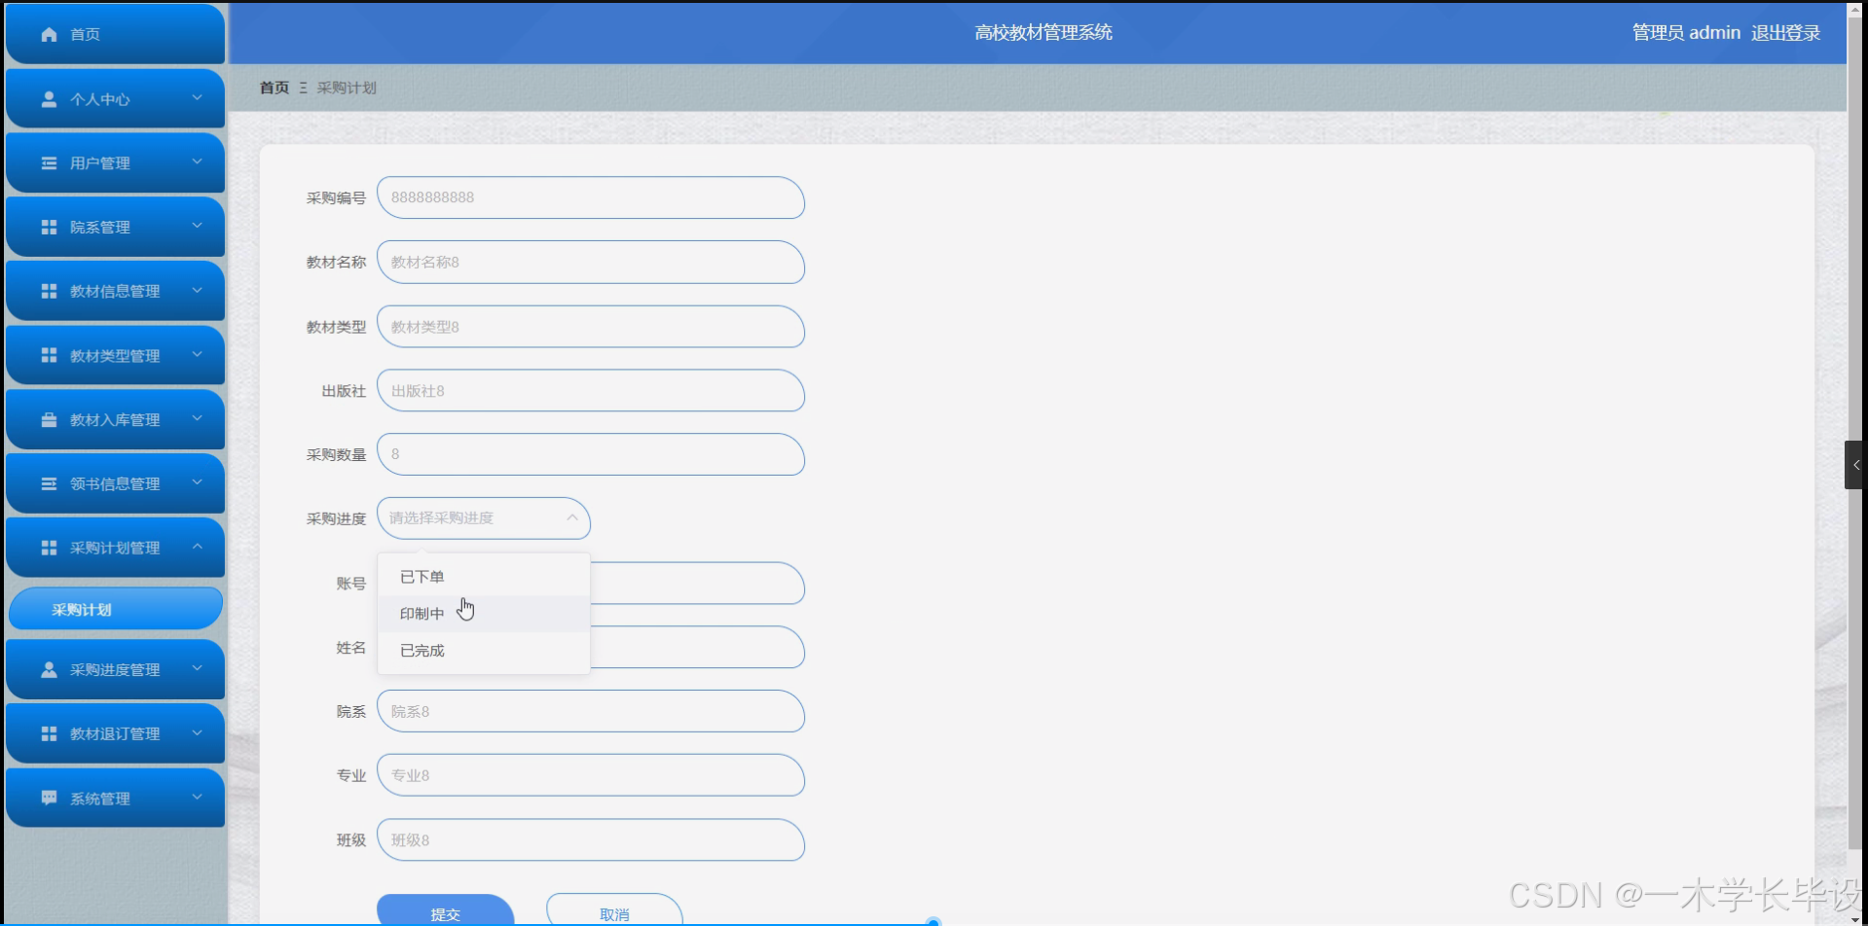The width and height of the screenshot is (1868, 926).
Task: Click the 采购编号 input field
Action: (x=590, y=197)
